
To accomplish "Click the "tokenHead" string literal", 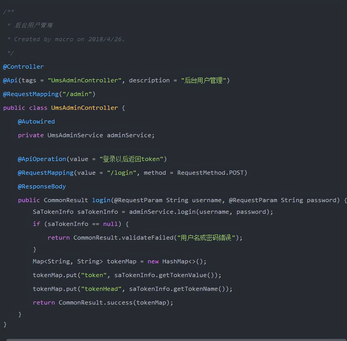I will [101, 289].
